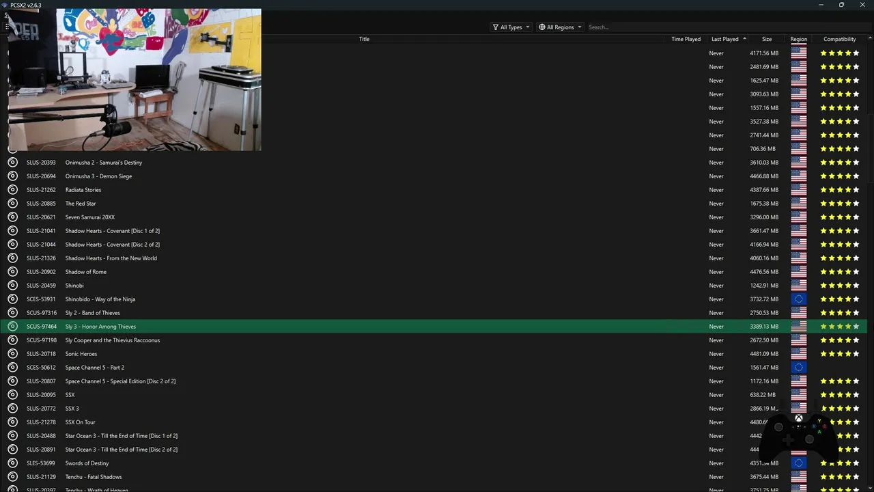Sort by Compatibility column header

[840, 39]
